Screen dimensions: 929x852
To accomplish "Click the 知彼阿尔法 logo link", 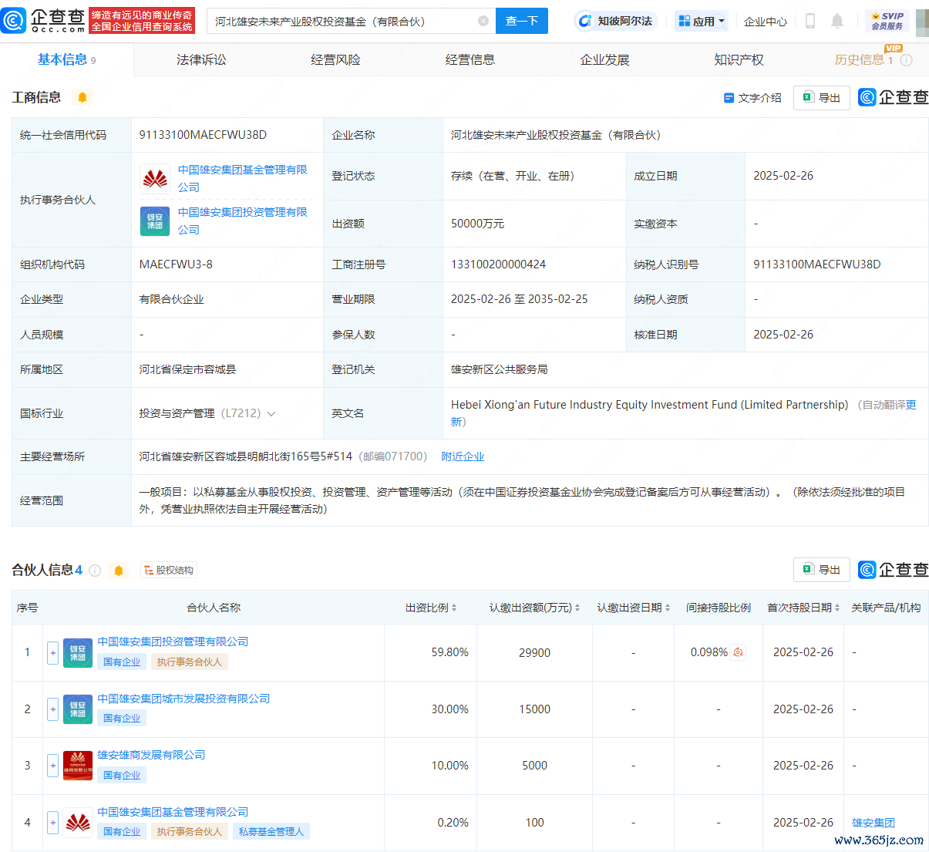I will tap(614, 21).
